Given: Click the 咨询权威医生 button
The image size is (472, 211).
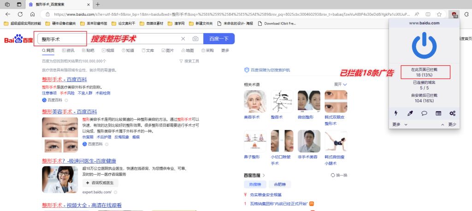Looking at the screenshot, I should coord(100,183).
